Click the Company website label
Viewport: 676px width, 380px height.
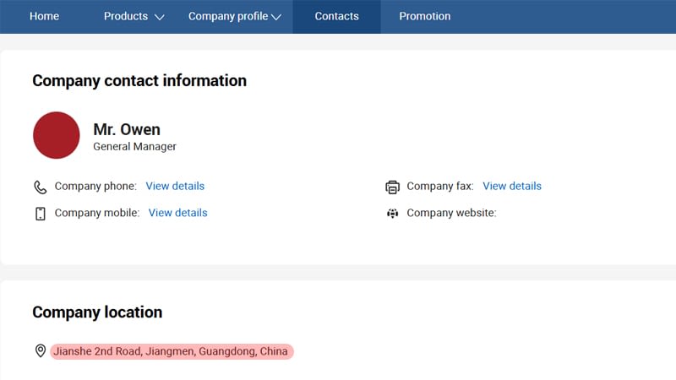click(451, 213)
